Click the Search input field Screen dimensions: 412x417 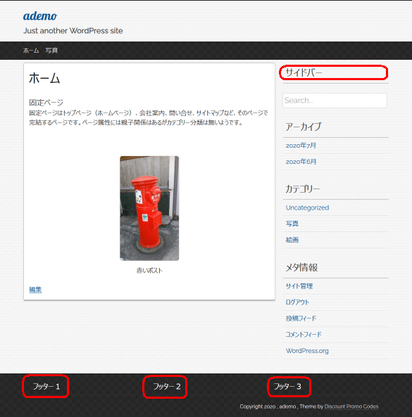335,101
